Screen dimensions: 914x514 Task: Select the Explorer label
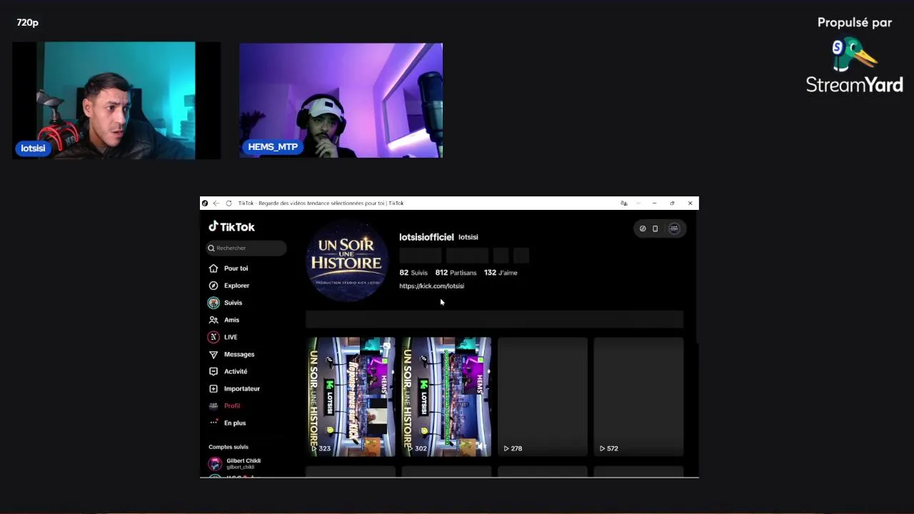[236, 286]
